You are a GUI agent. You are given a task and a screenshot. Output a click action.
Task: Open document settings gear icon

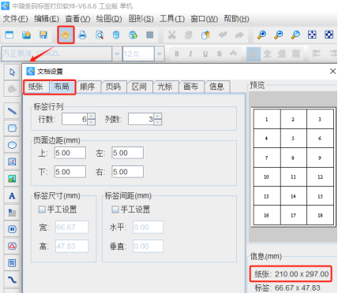point(66,35)
